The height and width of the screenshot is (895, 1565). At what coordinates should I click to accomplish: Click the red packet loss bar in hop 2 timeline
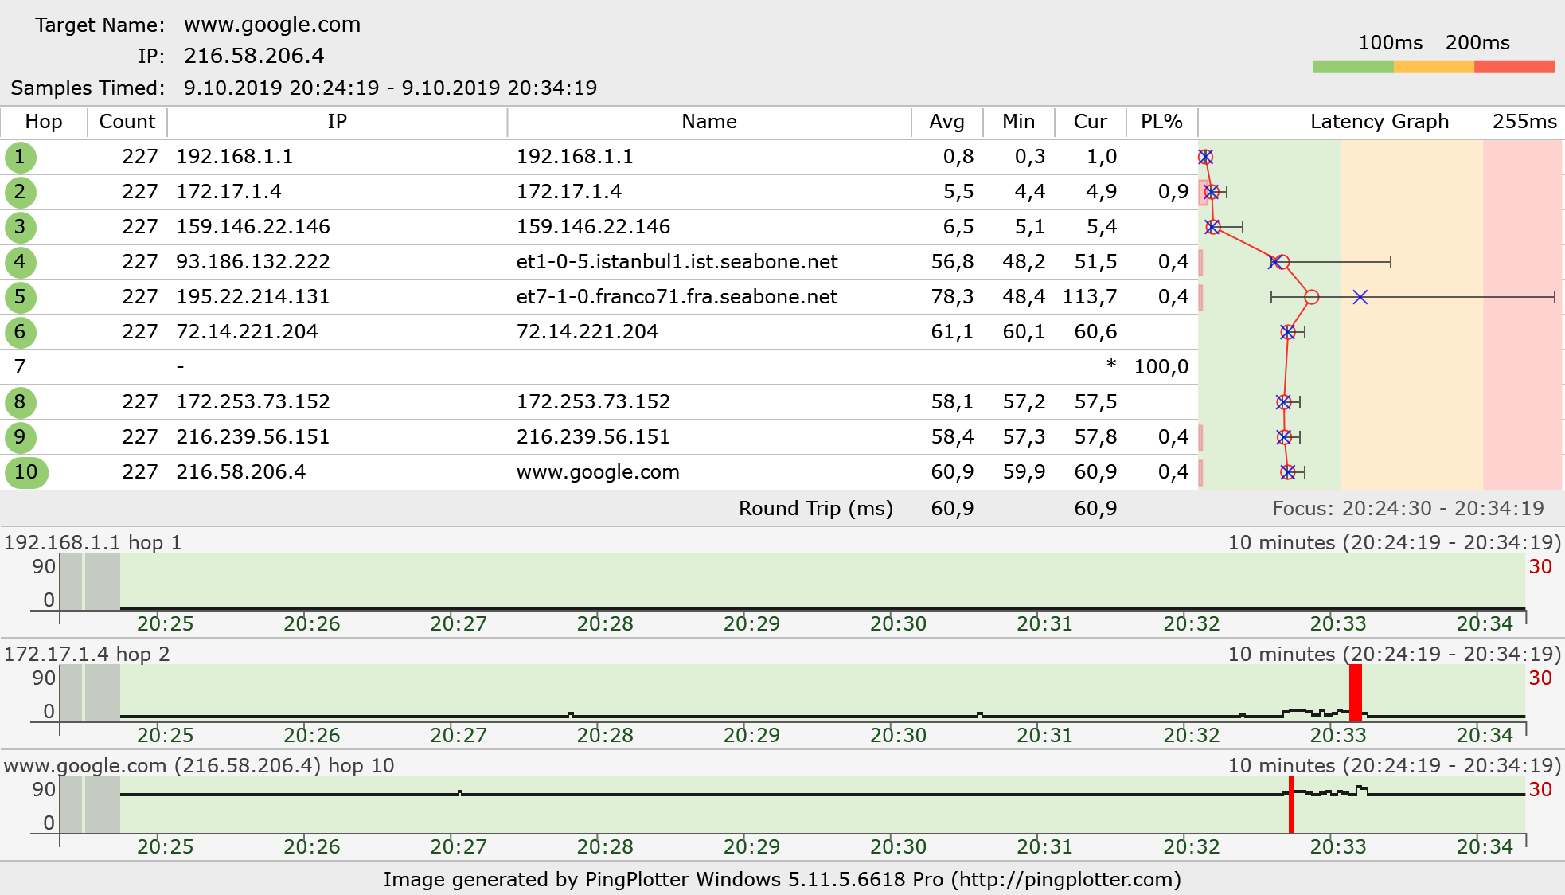pyautogui.click(x=1356, y=693)
